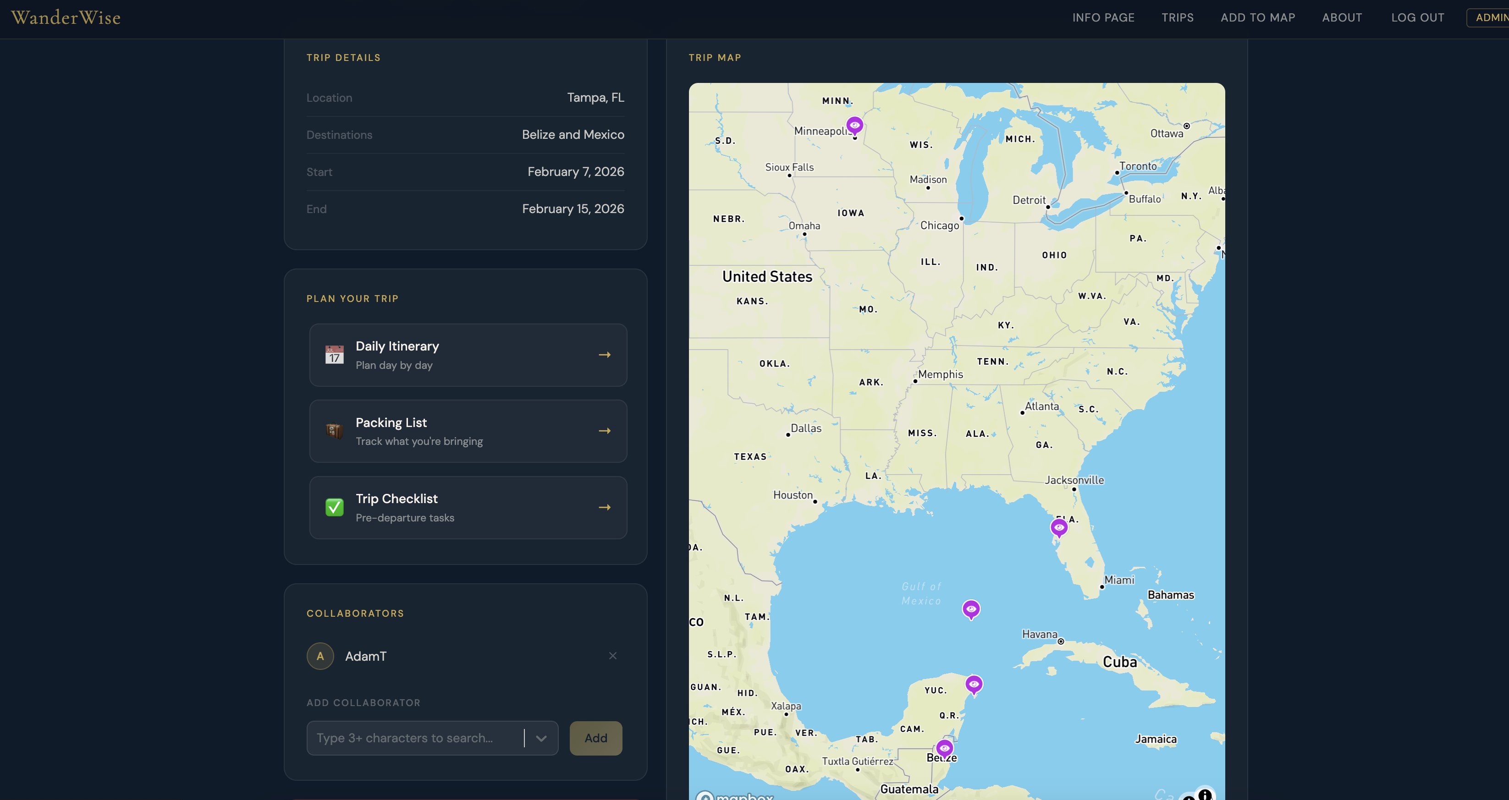Click the Add collaborator button
This screenshot has height=800, width=1509.
(596, 738)
